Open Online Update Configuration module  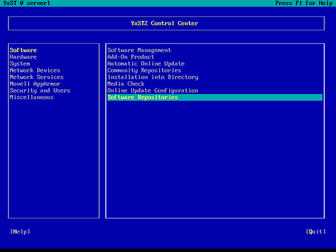coord(153,90)
